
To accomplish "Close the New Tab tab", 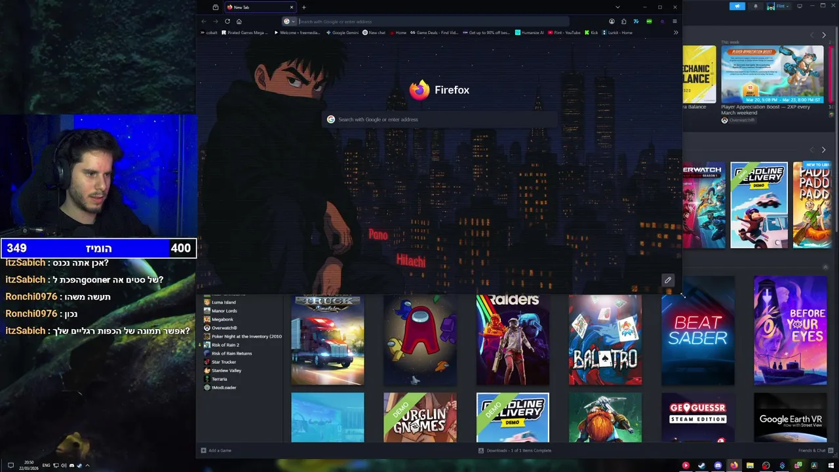I will [x=292, y=7].
